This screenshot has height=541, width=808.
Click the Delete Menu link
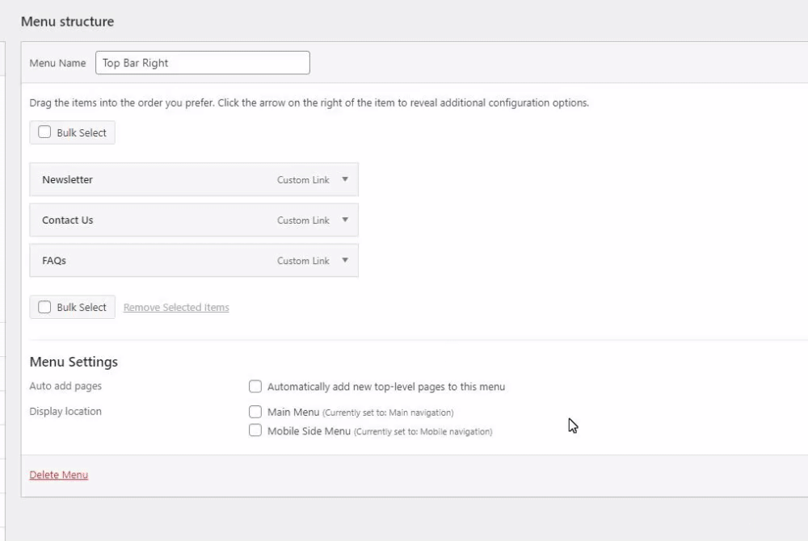59,475
